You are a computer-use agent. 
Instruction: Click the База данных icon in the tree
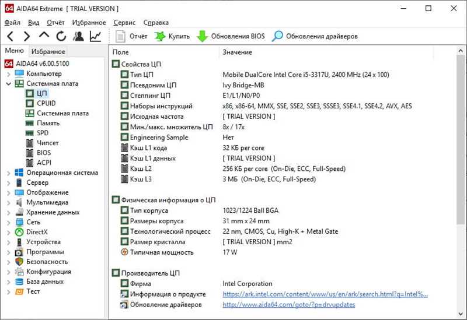[19, 282]
